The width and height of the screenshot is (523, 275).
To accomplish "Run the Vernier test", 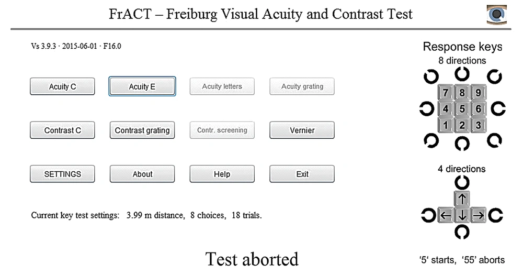I will click(x=302, y=130).
